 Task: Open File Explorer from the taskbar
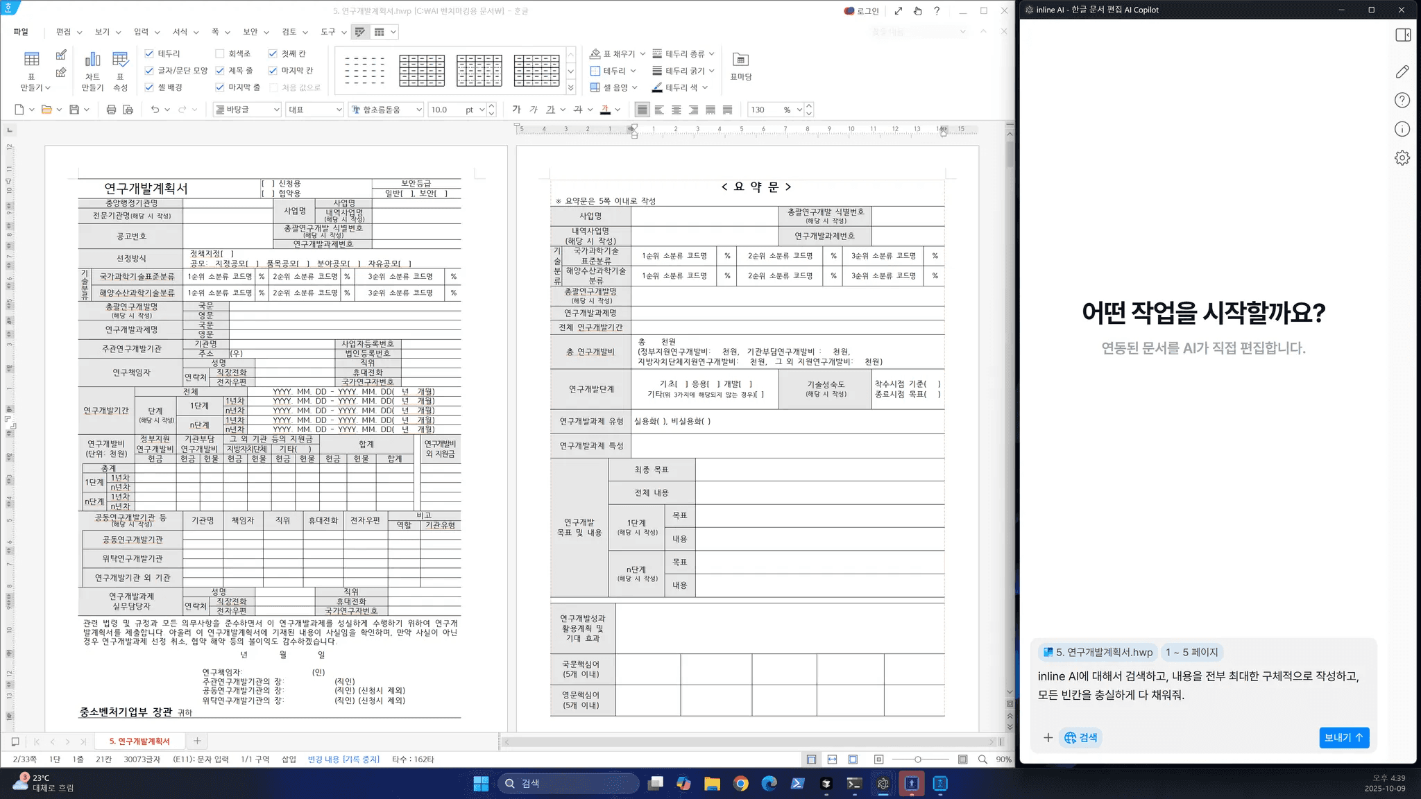[712, 784]
